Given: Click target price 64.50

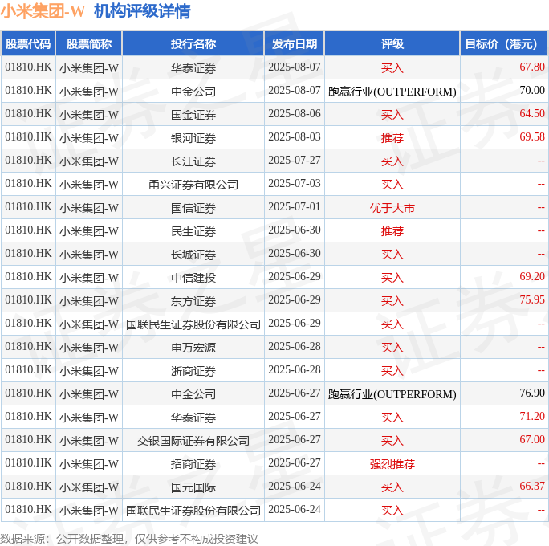Looking at the screenshot, I should pyautogui.click(x=532, y=113).
